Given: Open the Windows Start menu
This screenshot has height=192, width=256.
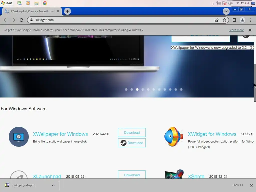Looking at the screenshot, I should click(x=7, y=3).
